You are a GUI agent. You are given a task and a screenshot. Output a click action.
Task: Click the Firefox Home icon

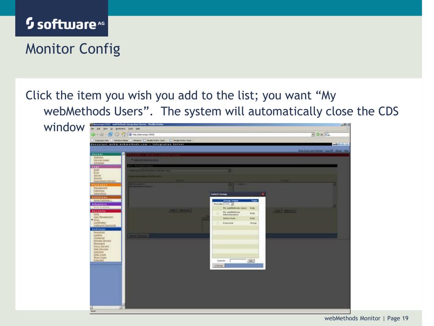(124, 135)
